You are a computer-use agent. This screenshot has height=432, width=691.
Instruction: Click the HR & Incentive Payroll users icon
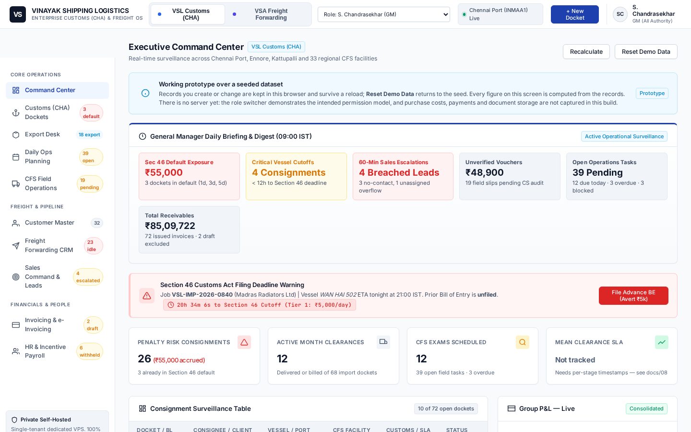point(16,351)
